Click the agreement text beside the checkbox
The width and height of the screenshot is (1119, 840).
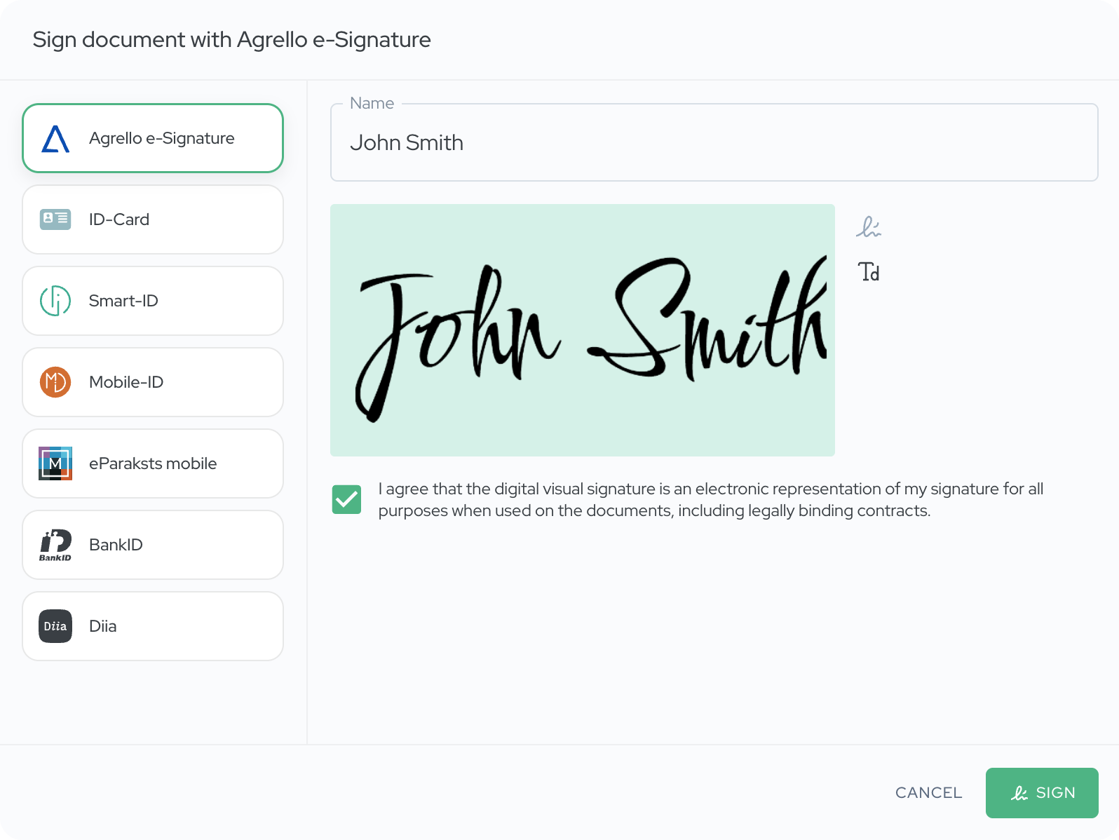pos(710,500)
